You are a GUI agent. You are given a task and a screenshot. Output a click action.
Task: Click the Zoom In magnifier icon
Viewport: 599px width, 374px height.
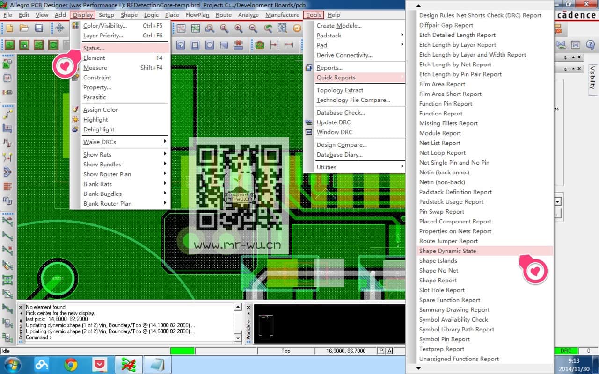point(239,28)
